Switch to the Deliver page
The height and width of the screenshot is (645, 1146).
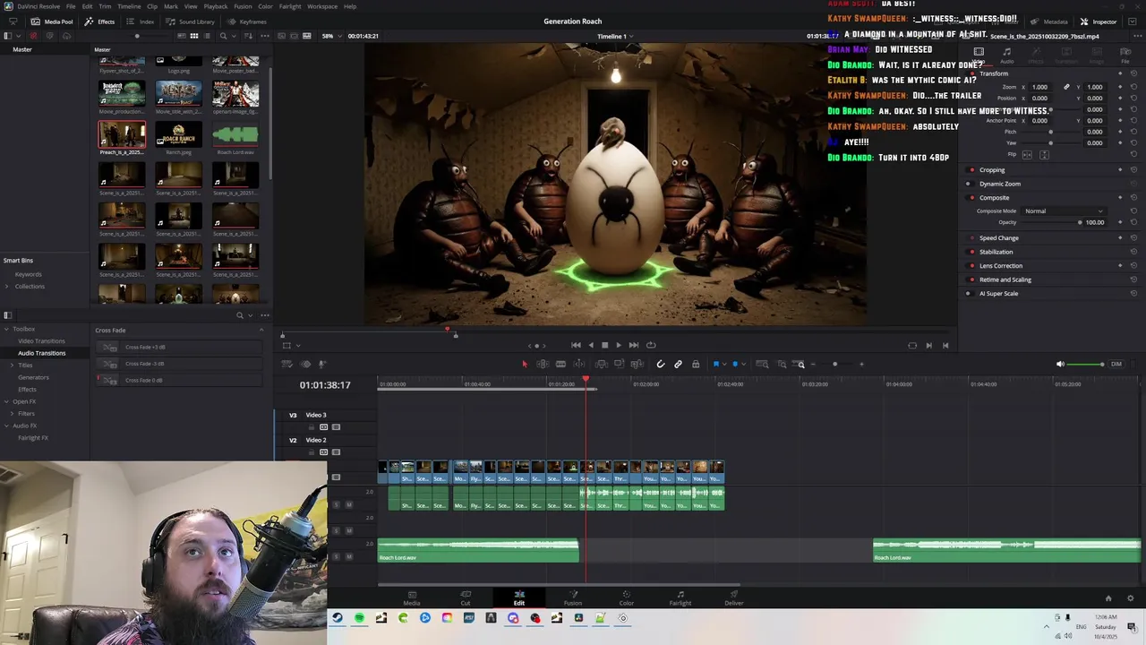734,598
